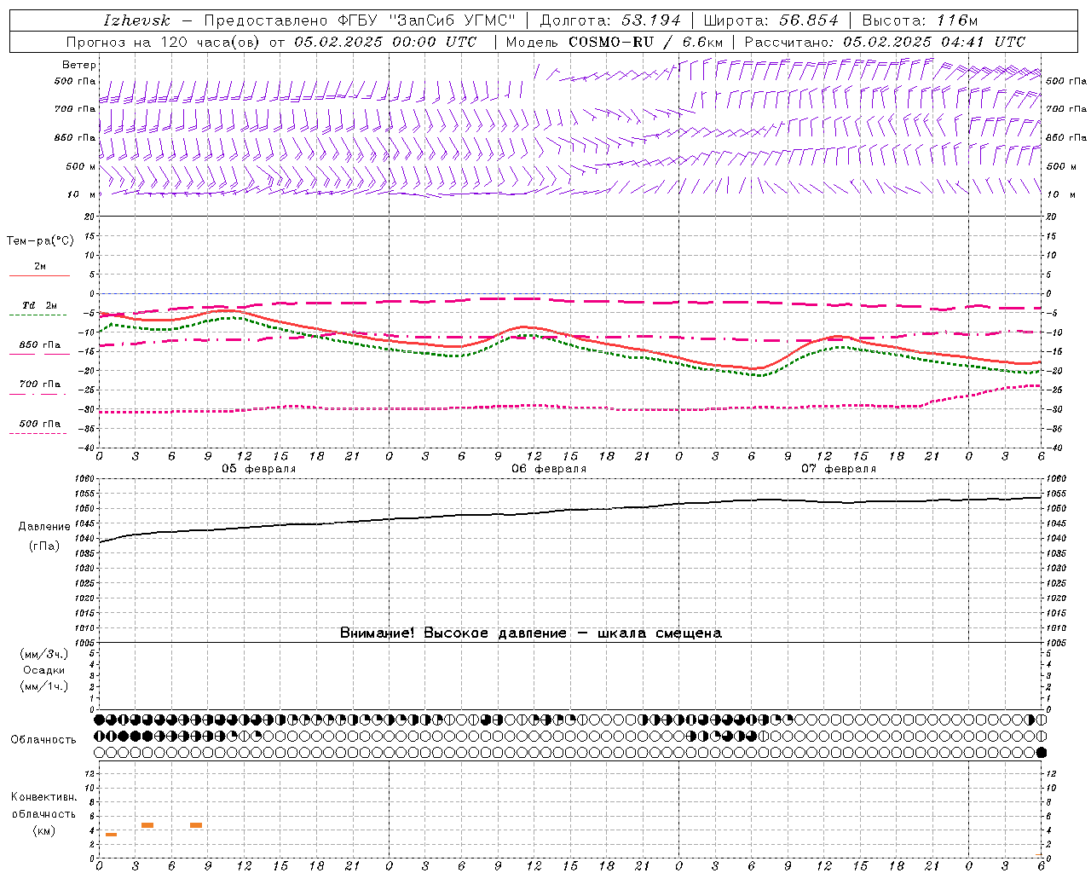
Task: Click the last orange convective bar near hour 9
Action: click(196, 825)
